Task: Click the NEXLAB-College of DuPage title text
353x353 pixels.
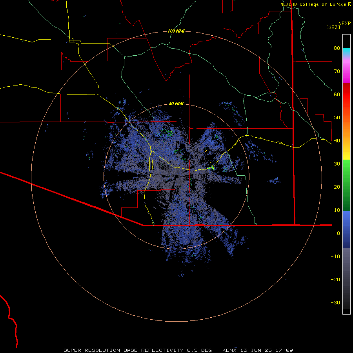Action: pos(313,4)
